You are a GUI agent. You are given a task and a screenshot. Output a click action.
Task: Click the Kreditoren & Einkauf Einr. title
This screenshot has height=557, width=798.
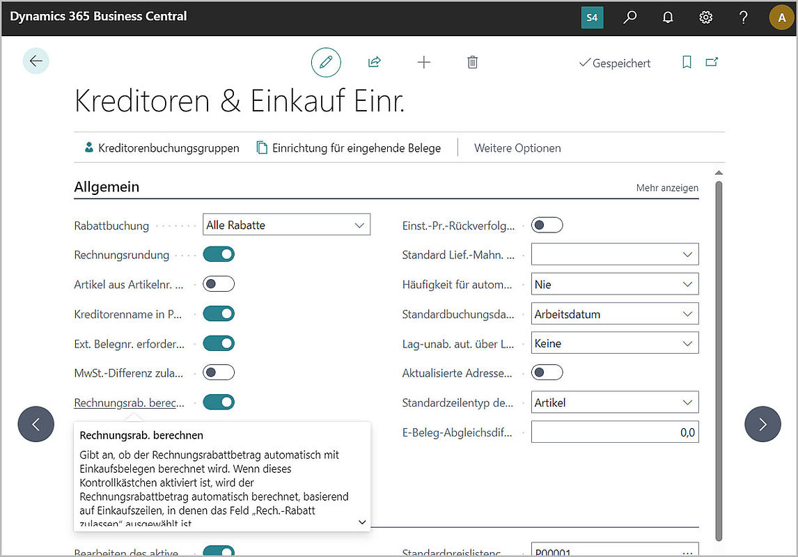pyautogui.click(x=240, y=101)
